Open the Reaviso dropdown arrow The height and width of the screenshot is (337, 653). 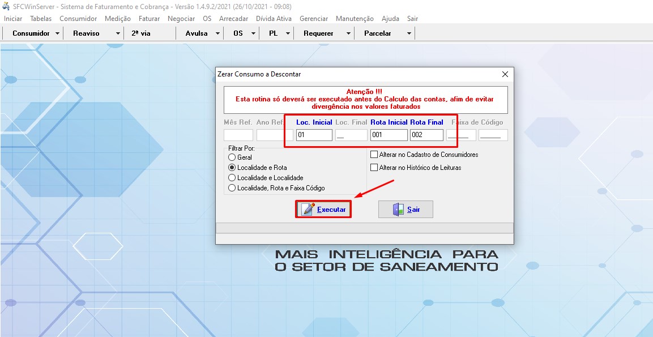coord(118,33)
